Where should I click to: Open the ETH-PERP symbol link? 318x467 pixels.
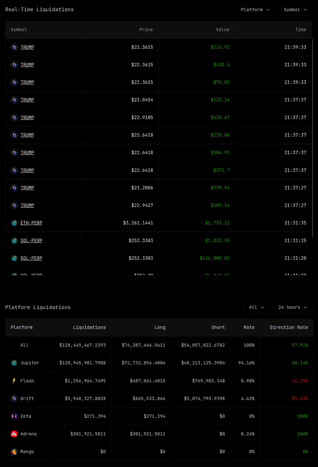[x=31, y=223]
